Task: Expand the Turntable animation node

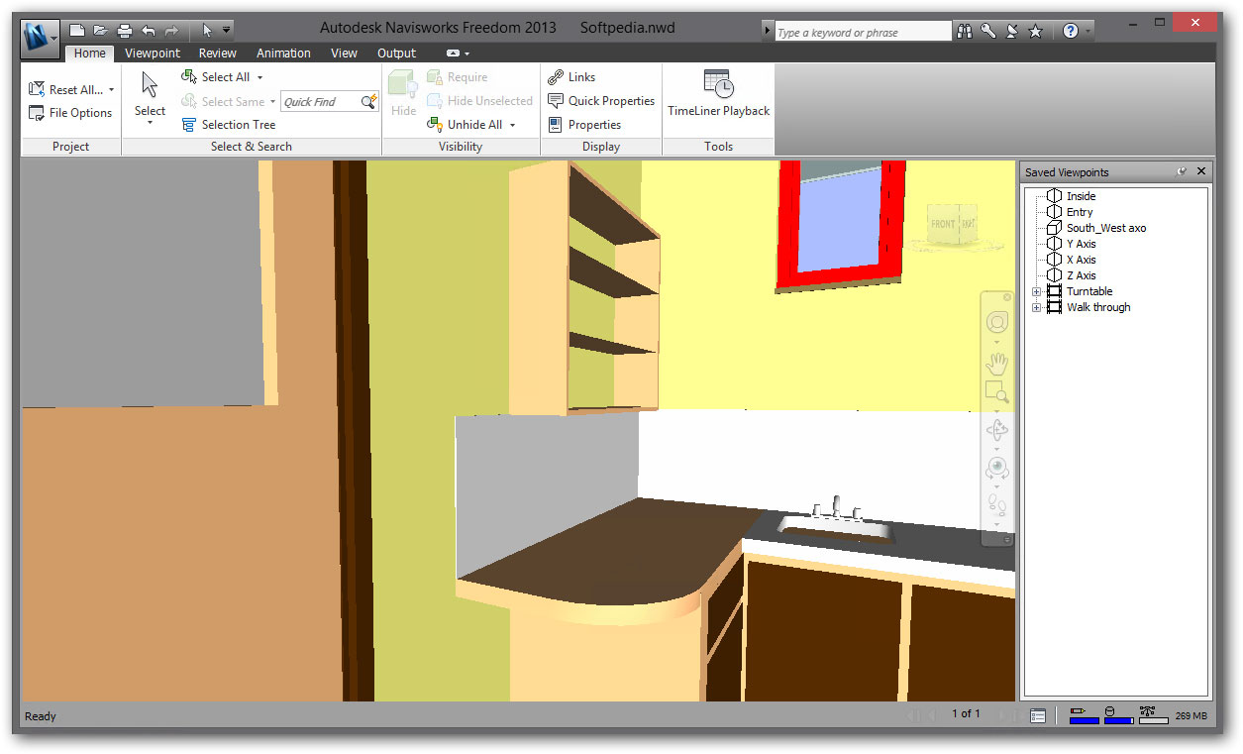Action: click(x=1037, y=291)
